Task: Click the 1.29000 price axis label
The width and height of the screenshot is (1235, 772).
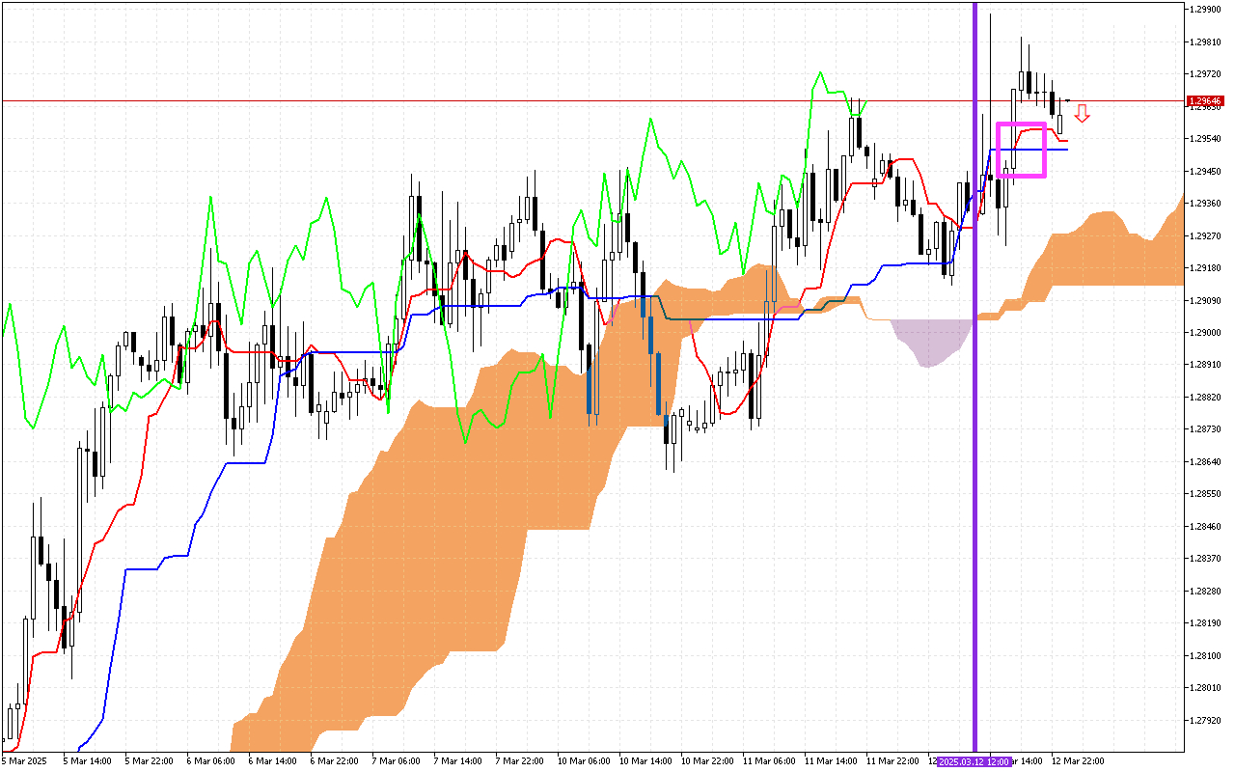Action: pyautogui.click(x=1206, y=332)
